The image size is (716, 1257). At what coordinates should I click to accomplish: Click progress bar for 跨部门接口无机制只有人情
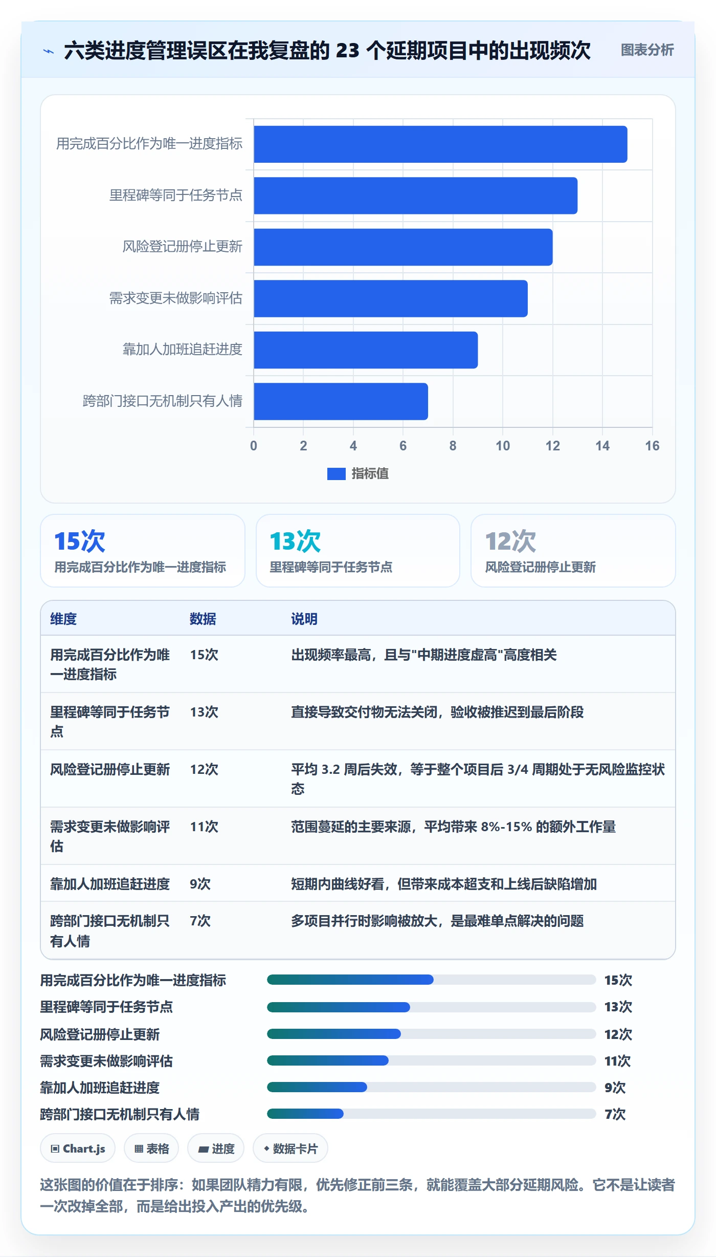pos(431,1114)
